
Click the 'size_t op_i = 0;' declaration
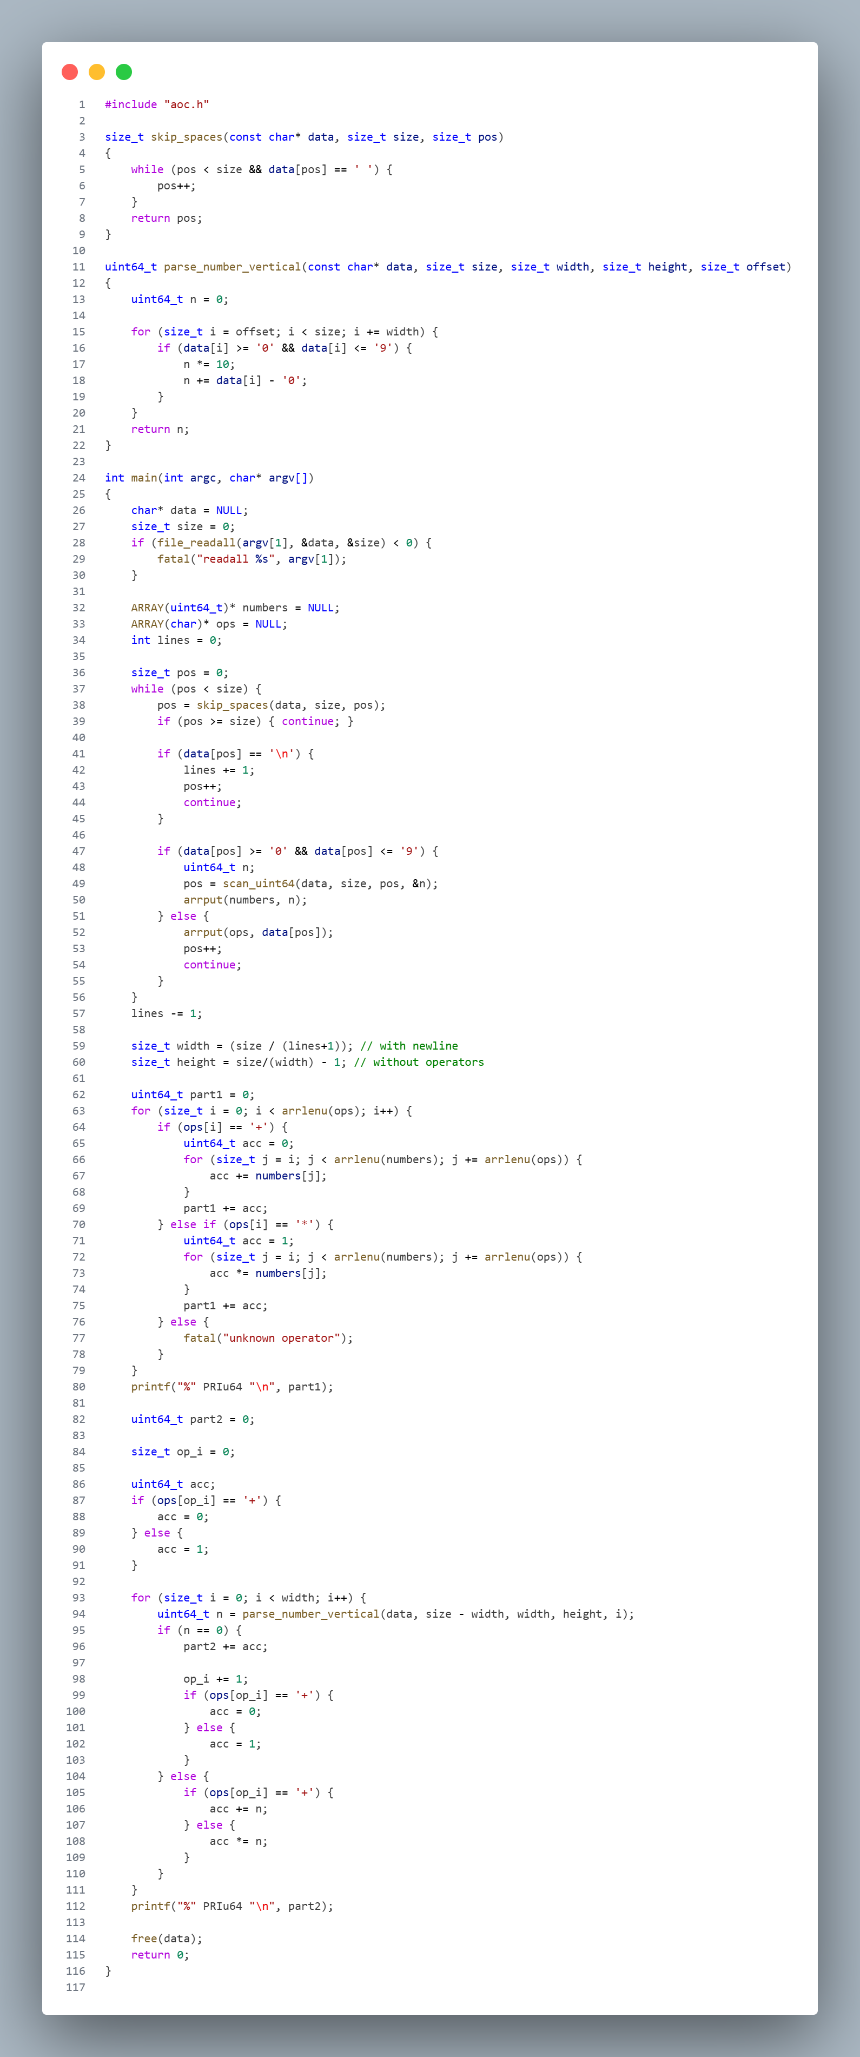click(x=183, y=1452)
